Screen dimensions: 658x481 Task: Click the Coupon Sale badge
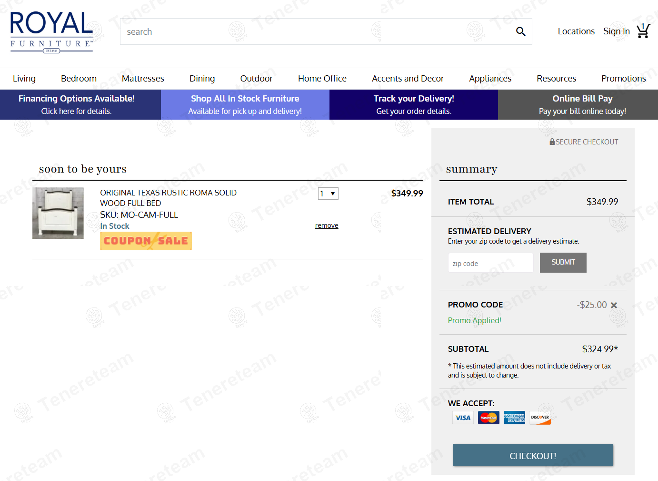pos(146,241)
